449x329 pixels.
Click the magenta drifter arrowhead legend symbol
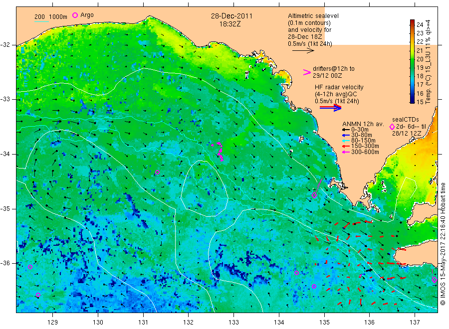click(x=307, y=72)
